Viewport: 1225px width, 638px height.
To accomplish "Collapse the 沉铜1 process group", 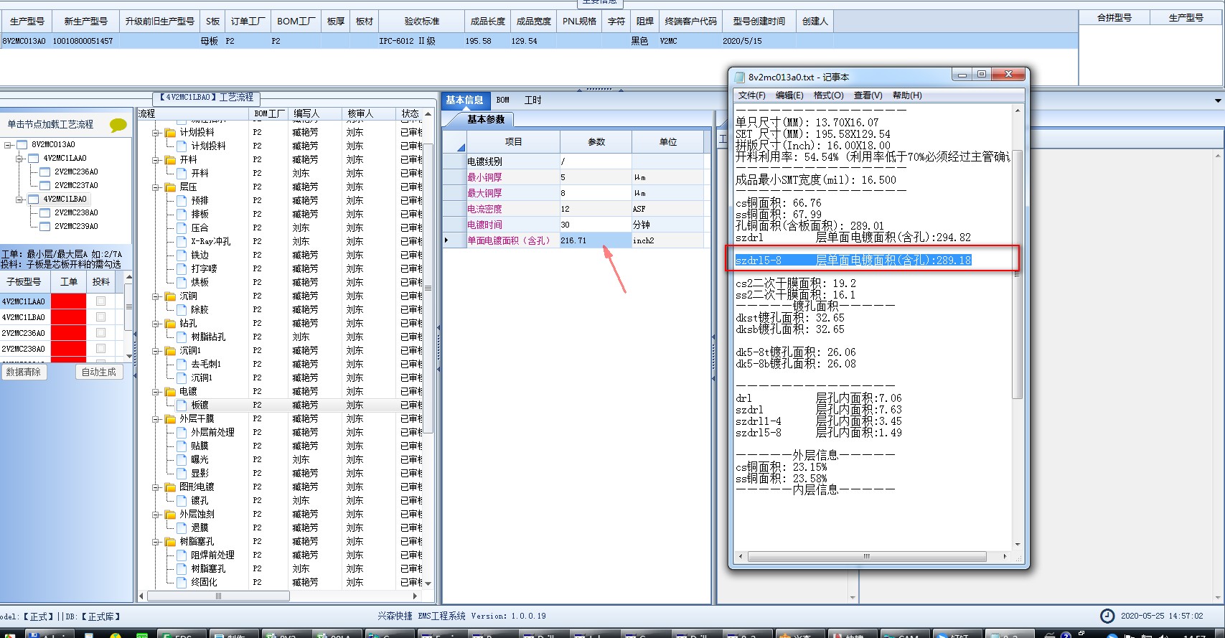I will point(156,351).
